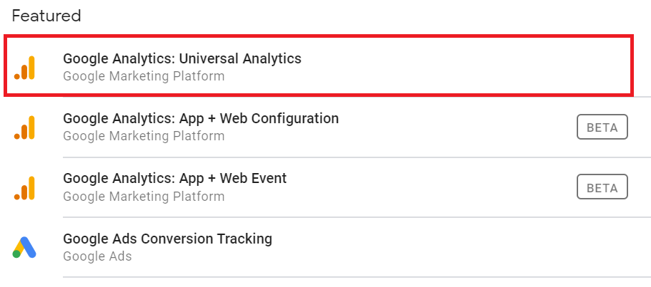The width and height of the screenshot is (651, 287).
Task: Click the word Configuration in the second title
Action: click(295, 119)
